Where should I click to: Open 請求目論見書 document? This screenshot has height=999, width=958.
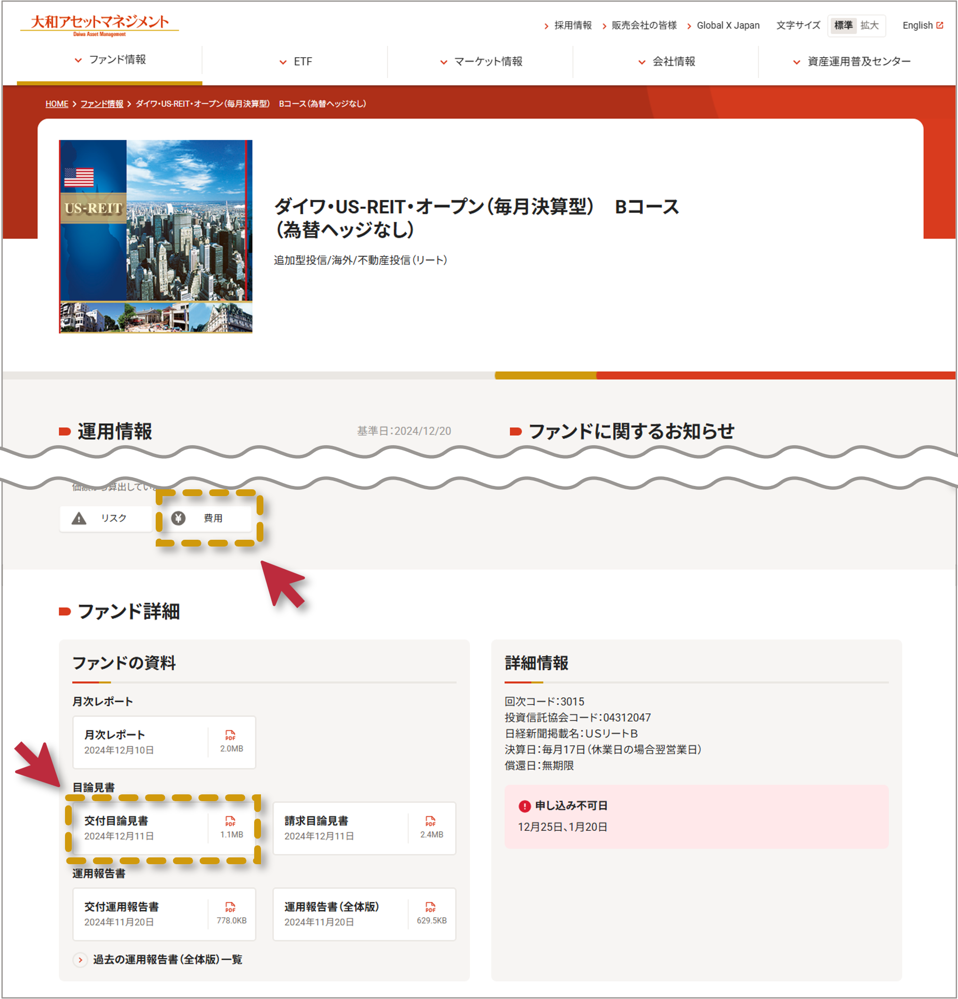(364, 828)
